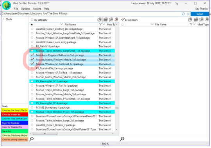This screenshot has width=211, height=148.
Task: Open File Name column dropdown in right panel
Action: (x=152, y=24)
